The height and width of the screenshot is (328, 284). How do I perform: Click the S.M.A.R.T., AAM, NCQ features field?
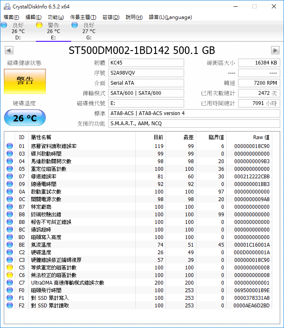click(x=194, y=124)
